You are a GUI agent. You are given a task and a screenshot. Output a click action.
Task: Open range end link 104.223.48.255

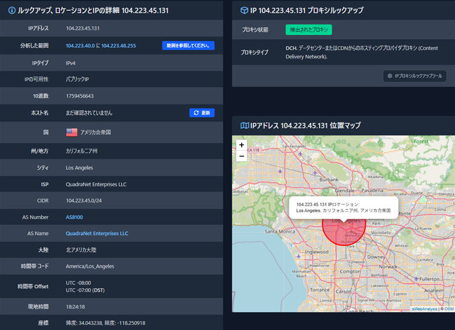point(118,46)
